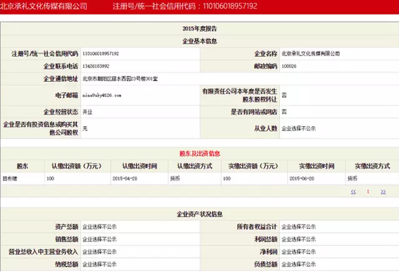399x274 pixels.
Task: Select the 否 value for 股东股权转让
Action: (x=284, y=95)
